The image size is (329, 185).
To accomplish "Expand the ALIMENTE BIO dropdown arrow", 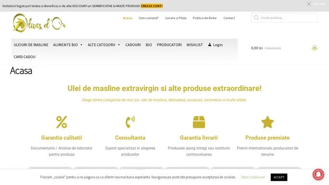I will tap(81, 45).
